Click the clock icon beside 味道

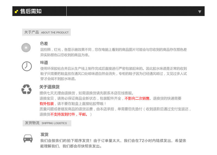coord(27,66)
